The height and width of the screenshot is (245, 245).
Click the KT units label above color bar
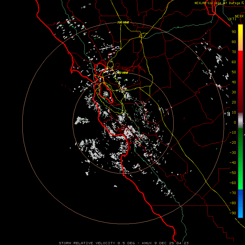(x=232, y=19)
